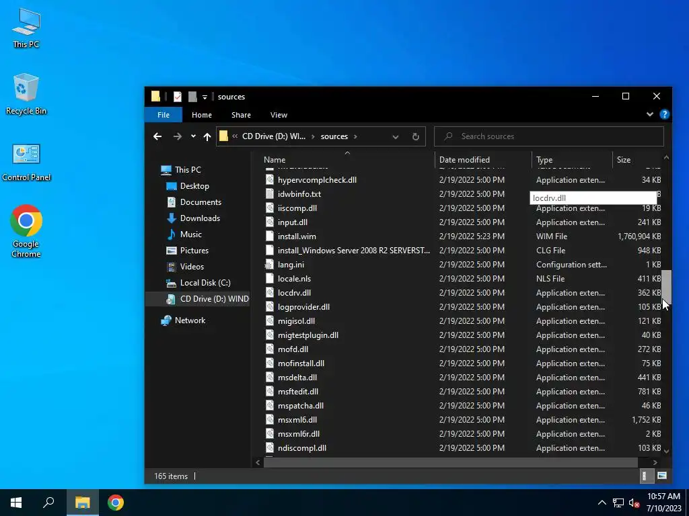Open the clock and date flyout
Screen dimensions: 689x516
[x=663, y=503]
